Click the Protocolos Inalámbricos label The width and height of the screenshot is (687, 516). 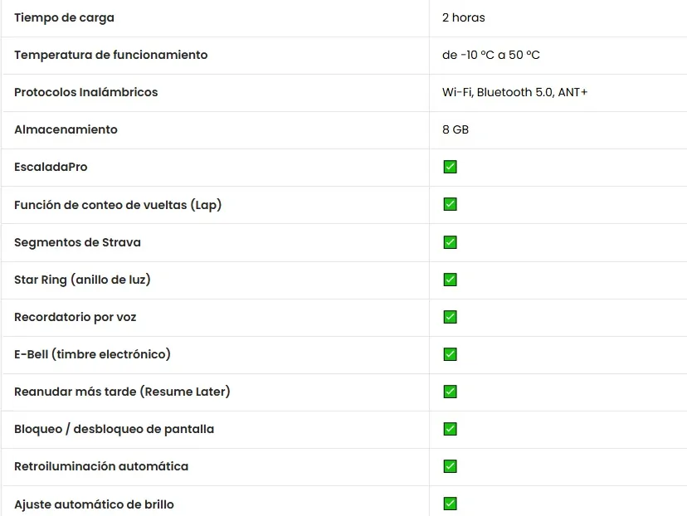tap(86, 92)
